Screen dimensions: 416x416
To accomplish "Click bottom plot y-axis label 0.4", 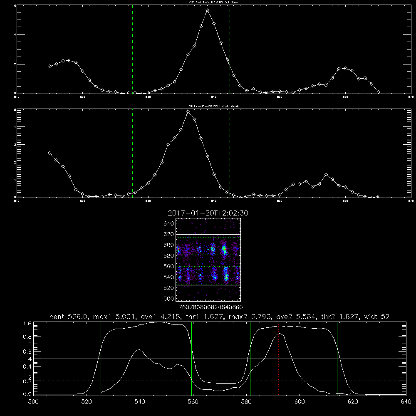I will pyautogui.click(x=27, y=366).
